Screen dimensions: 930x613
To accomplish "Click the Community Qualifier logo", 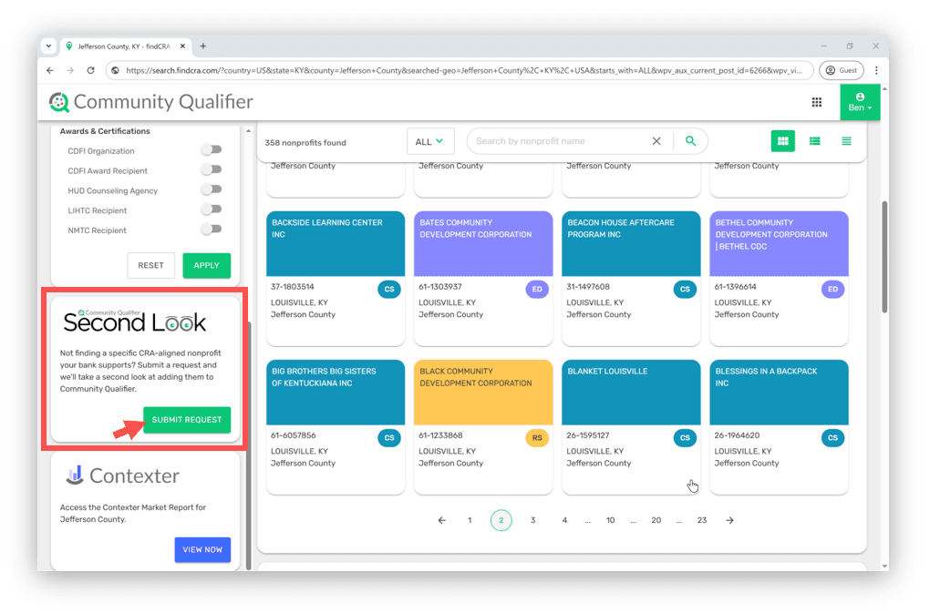I will tap(150, 102).
